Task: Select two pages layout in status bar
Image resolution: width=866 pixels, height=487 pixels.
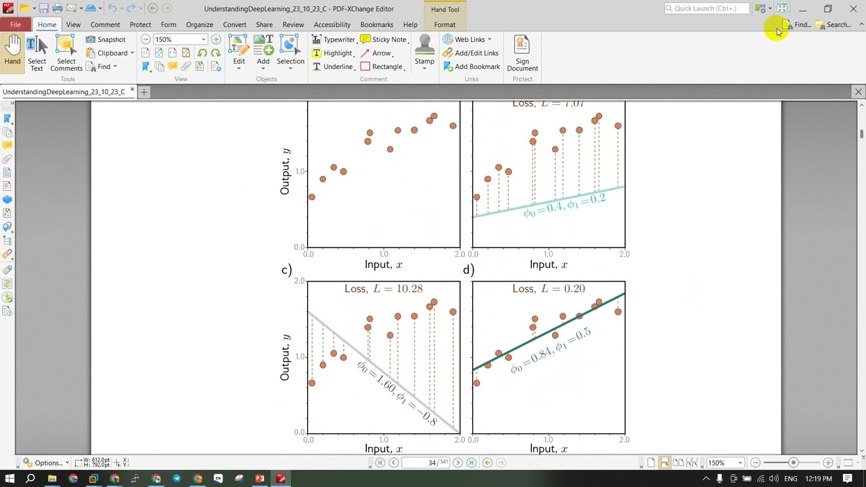Action: [678, 463]
